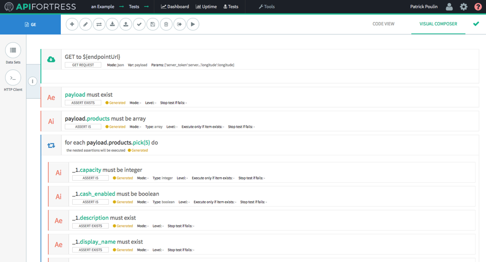Click the upload/export toolbar button
Viewport: 486px width, 262px height.
[x=126, y=24]
